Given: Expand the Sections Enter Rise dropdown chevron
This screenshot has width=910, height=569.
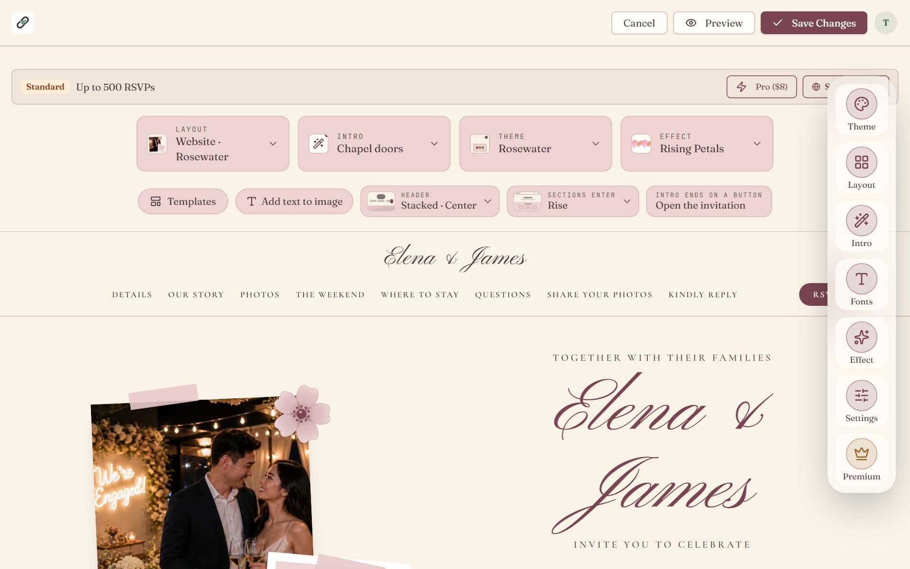Looking at the screenshot, I should [627, 201].
